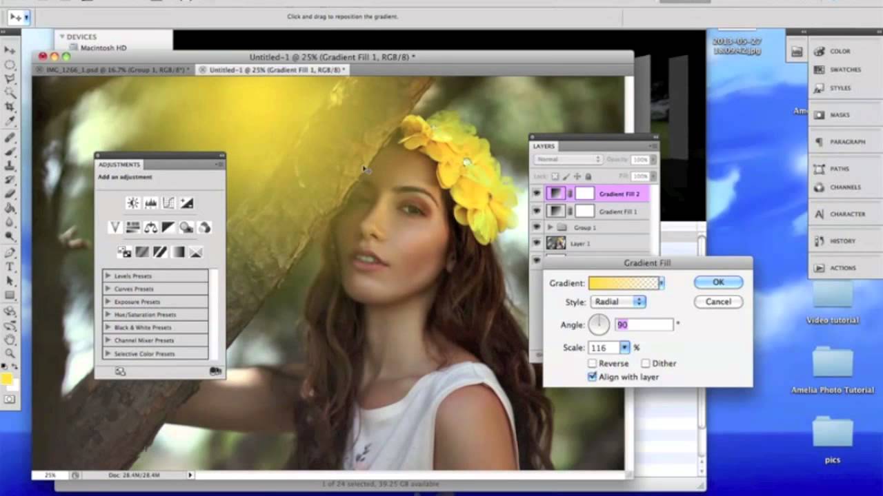The height and width of the screenshot is (496, 883).
Task: Add a Selective Color adjustment
Action: coord(196,252)
